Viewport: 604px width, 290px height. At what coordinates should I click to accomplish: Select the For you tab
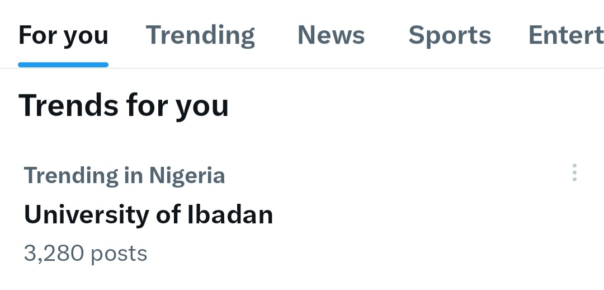point(63,35)
